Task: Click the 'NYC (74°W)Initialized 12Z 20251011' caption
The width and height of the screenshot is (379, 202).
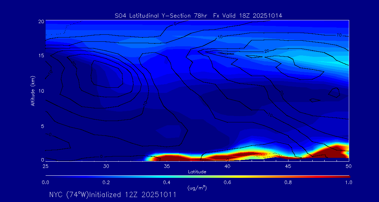Action: point(112,195)
